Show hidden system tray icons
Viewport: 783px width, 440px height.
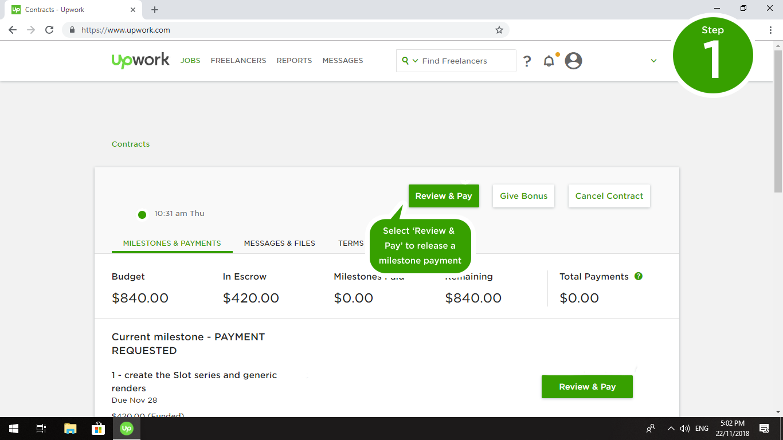[x=671, y=429]
